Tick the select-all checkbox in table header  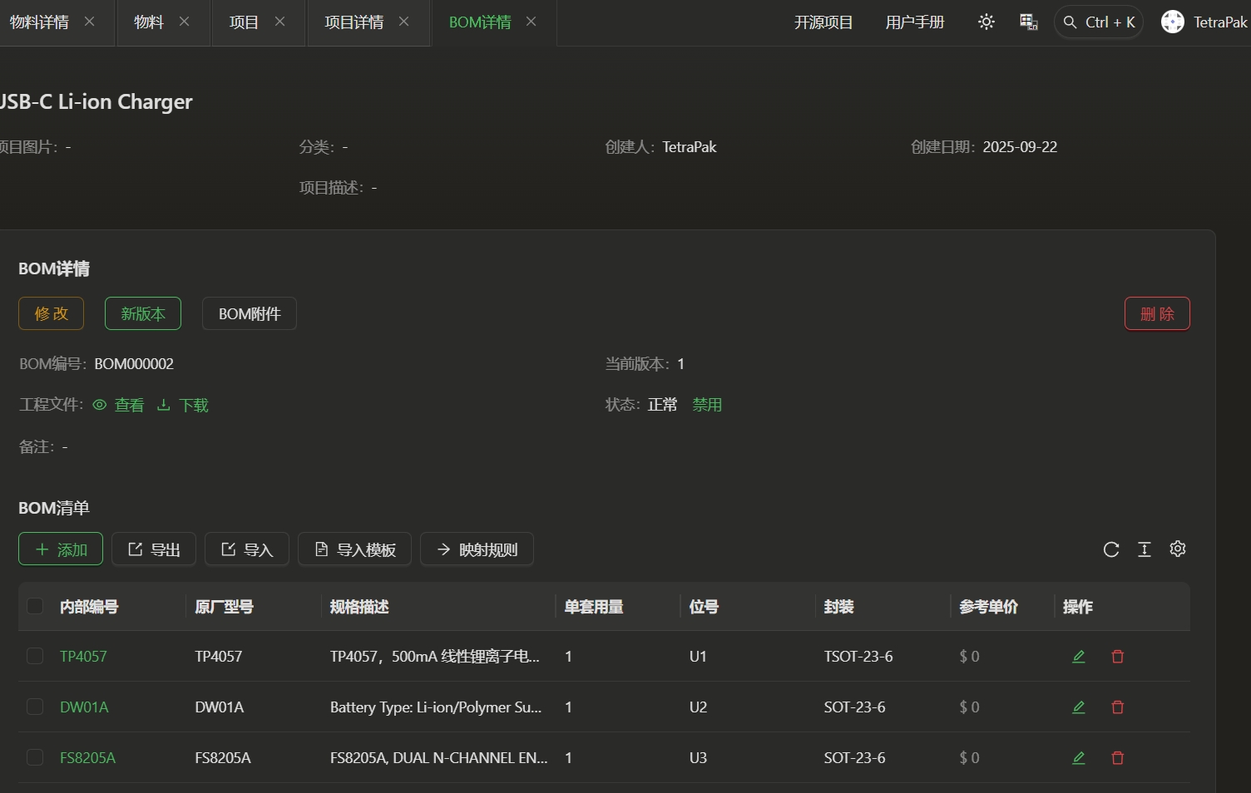[35, 606]
